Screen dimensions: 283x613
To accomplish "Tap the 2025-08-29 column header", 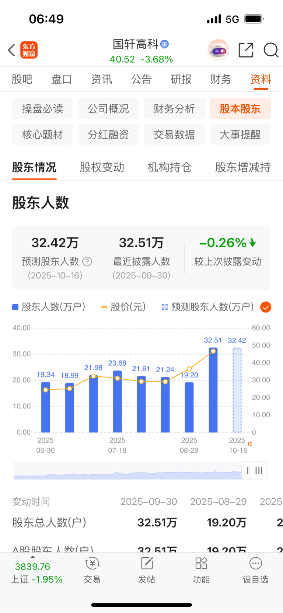I will point(219,502).
